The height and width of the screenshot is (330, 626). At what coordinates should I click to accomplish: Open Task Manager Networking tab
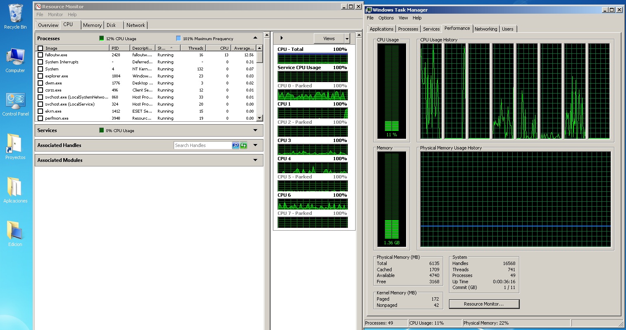point(486,29)
